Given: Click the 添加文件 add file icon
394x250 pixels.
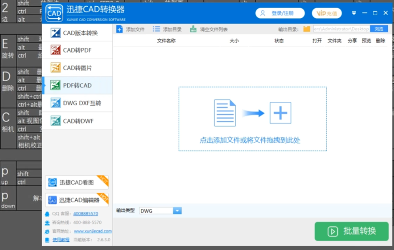Looking at the screenshot, I should [x=120, y=29].
